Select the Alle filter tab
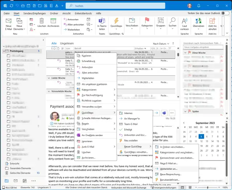Screen dimensions: 232x190 (x=54, y=44)
